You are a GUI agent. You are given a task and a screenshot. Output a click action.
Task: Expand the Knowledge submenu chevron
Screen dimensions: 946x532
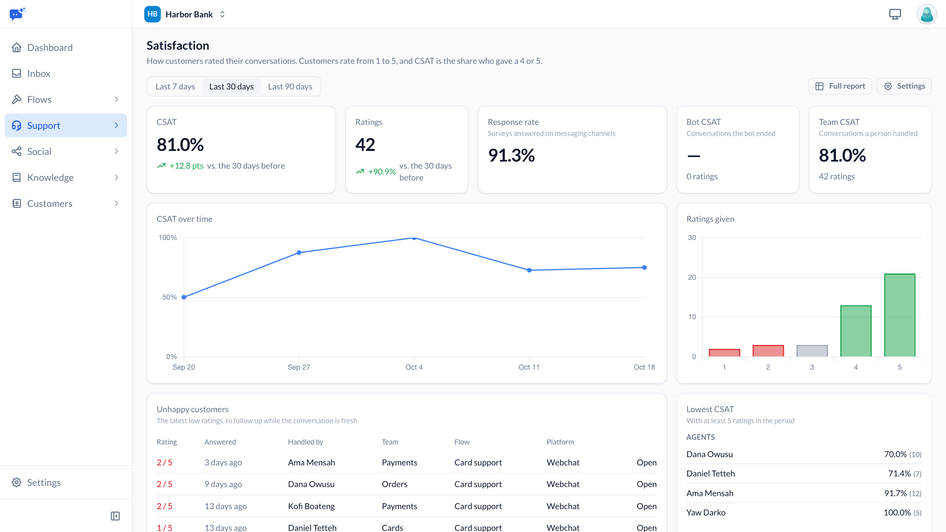tap(116, 178)
